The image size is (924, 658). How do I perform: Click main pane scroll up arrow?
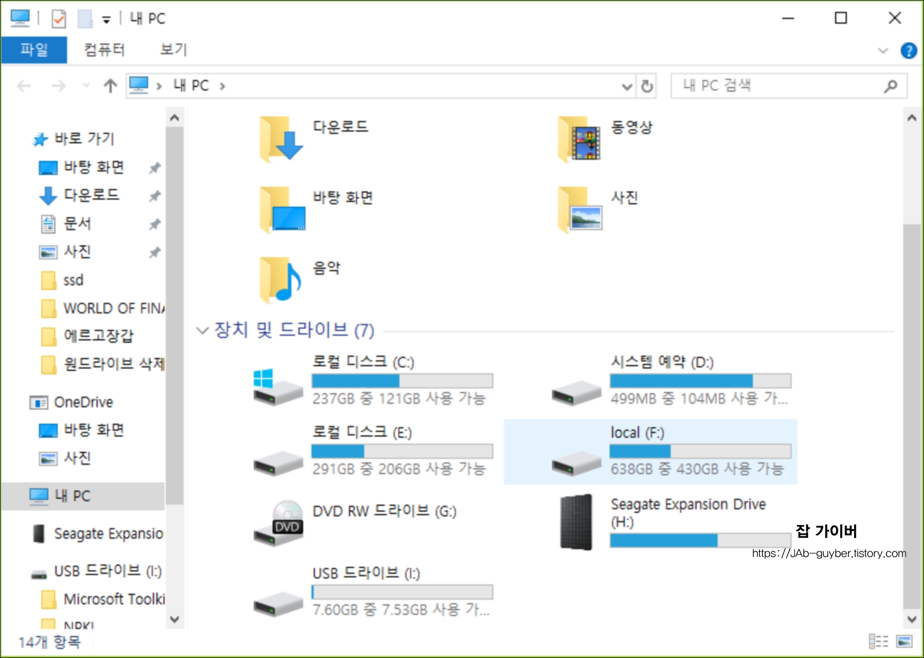tap(912, 118)
